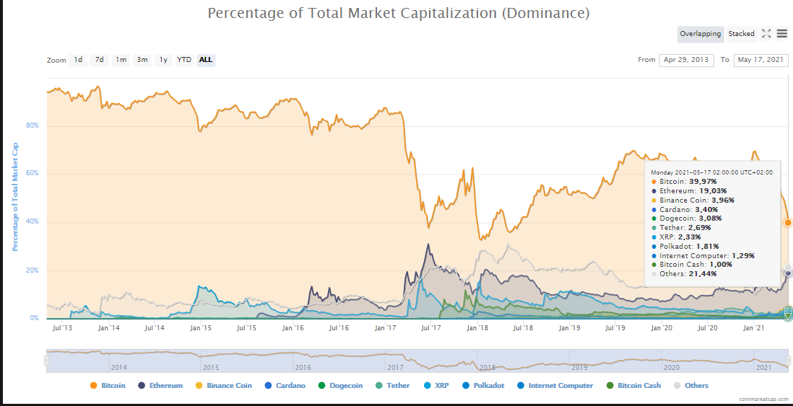The image size is (793, 406).
Task: Toggle Polkadot series in legend
Action: (483, 385)
